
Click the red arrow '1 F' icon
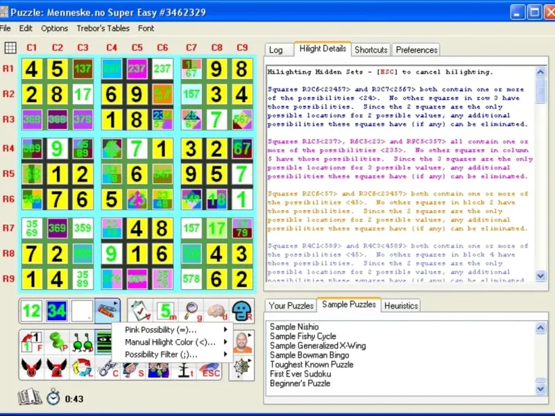tap(32, 342)
